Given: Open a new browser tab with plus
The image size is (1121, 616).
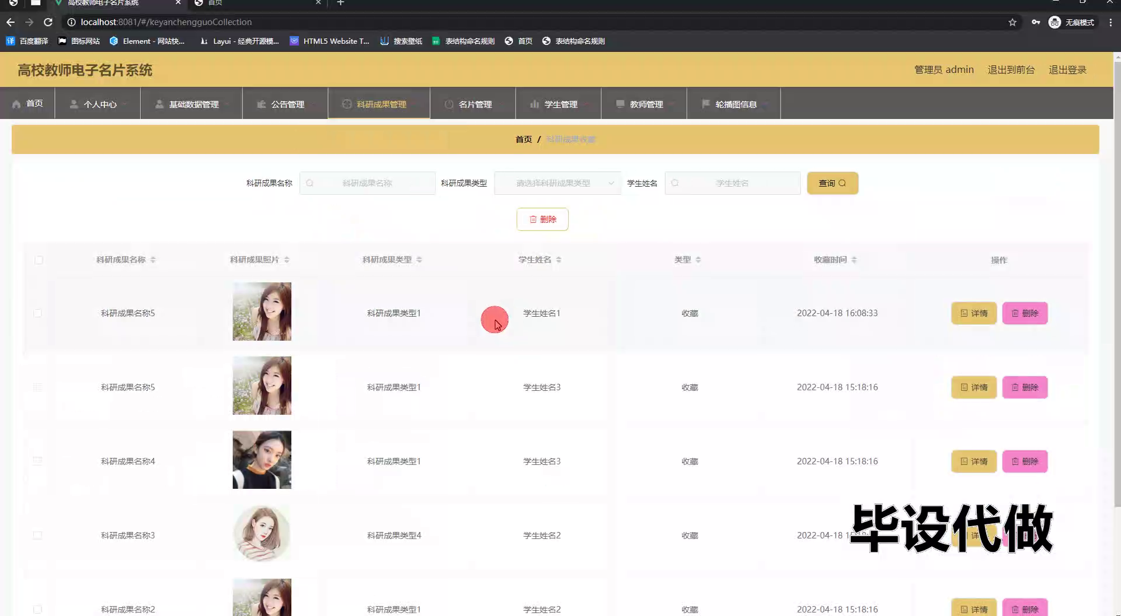Looking at the screenshot, I should click(341, 3).
